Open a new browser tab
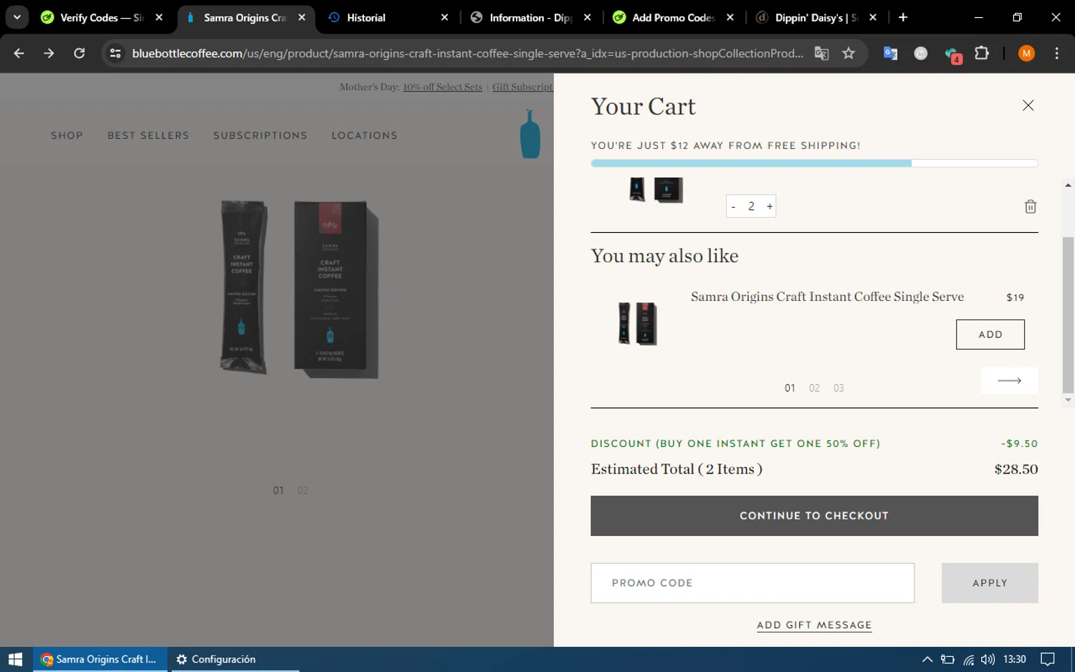Viewport: 1075px width, 672px height. click(903, 17)
